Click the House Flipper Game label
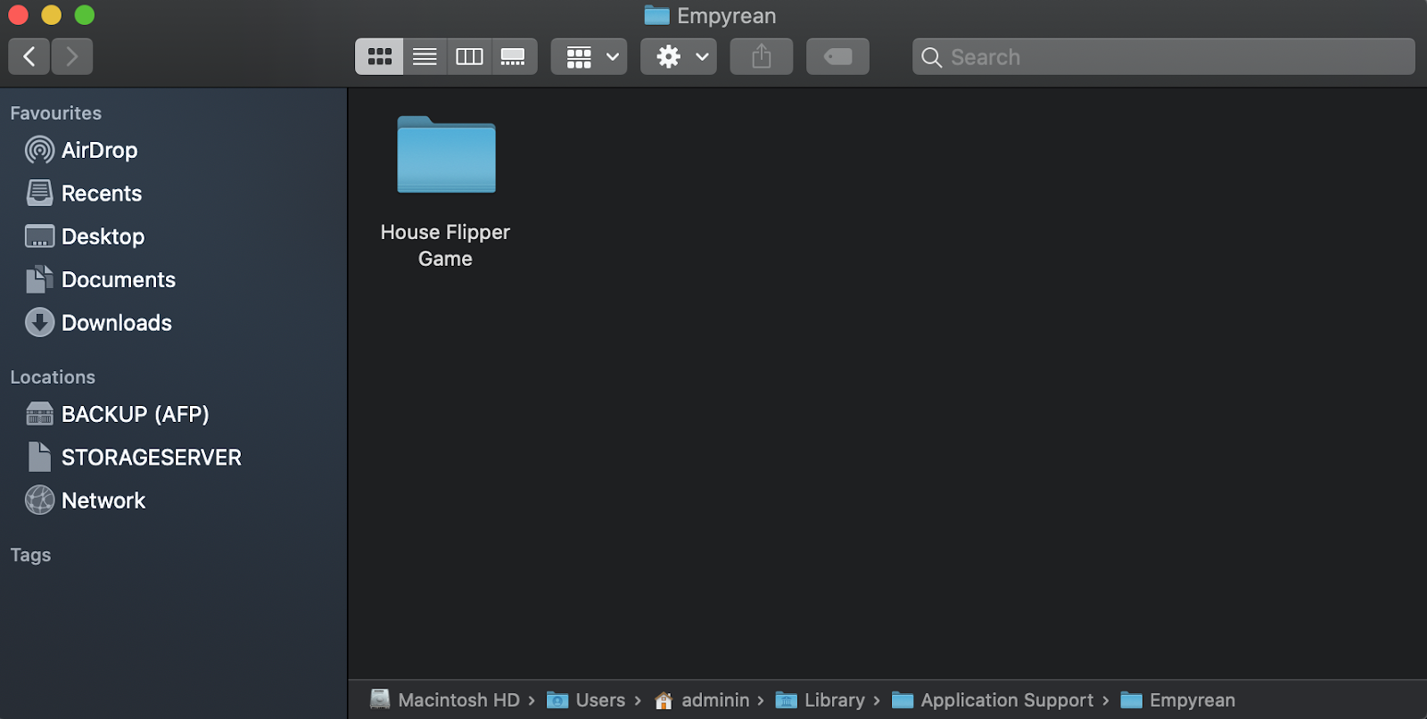Image resolution: width=1427 pixels, height=719 pixels. click(x=445, y=245)
